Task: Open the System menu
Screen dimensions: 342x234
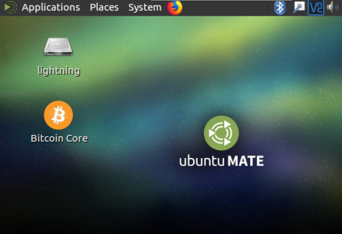Action: (x=145, y=7)
